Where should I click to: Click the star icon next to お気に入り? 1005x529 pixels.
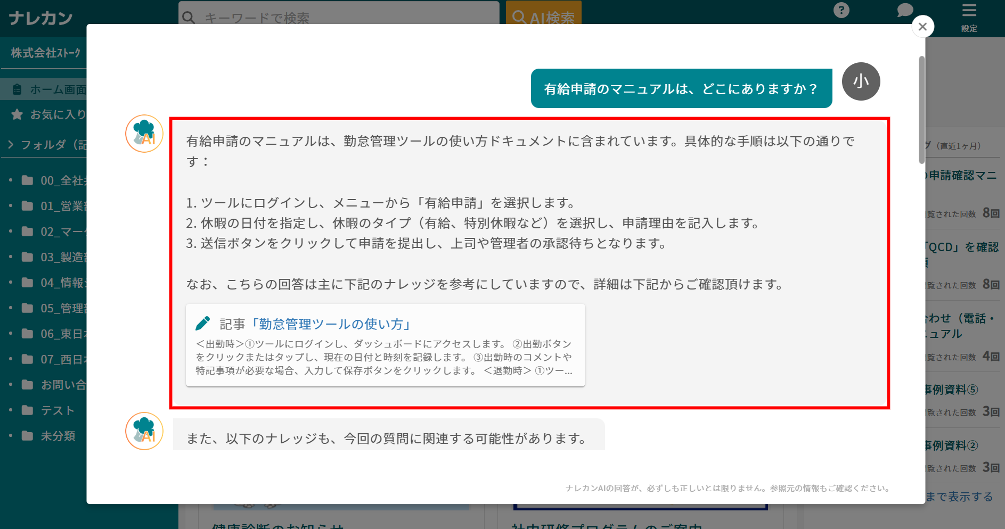tap(18, 114)
